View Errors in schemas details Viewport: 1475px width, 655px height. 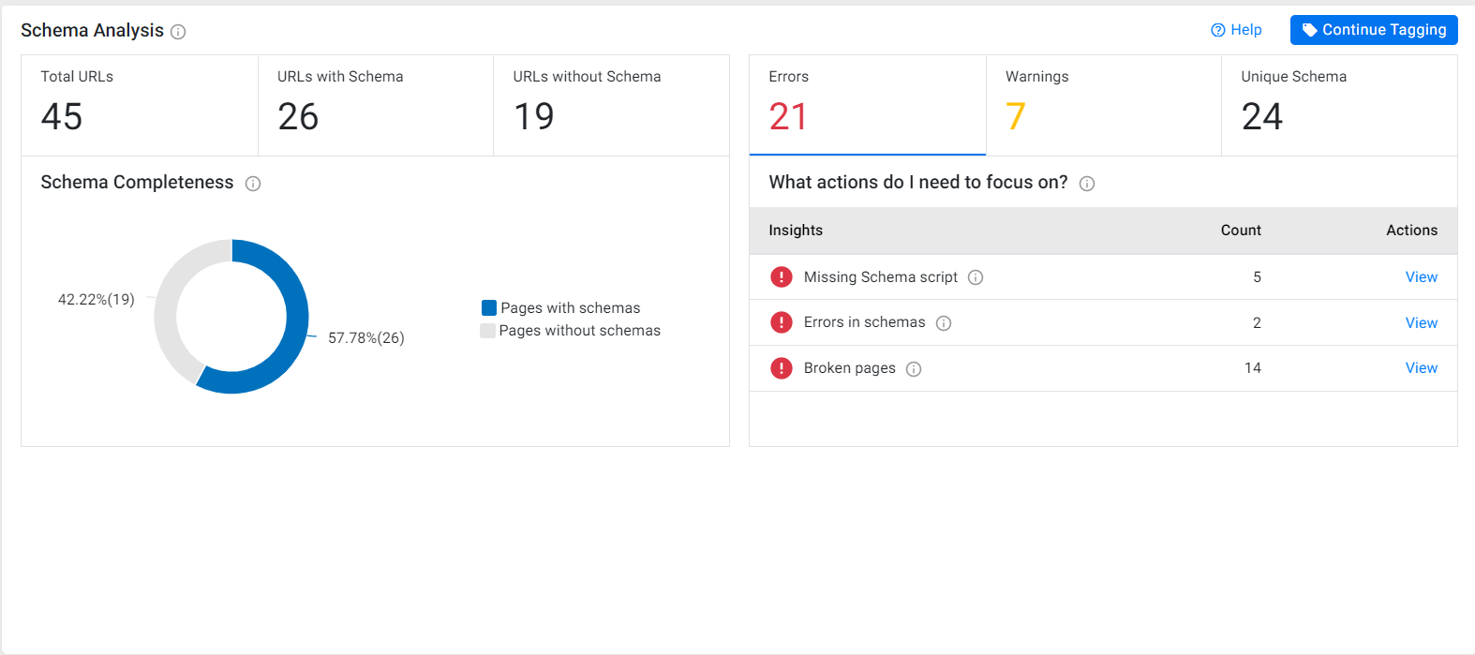[x=1421, y=323]
